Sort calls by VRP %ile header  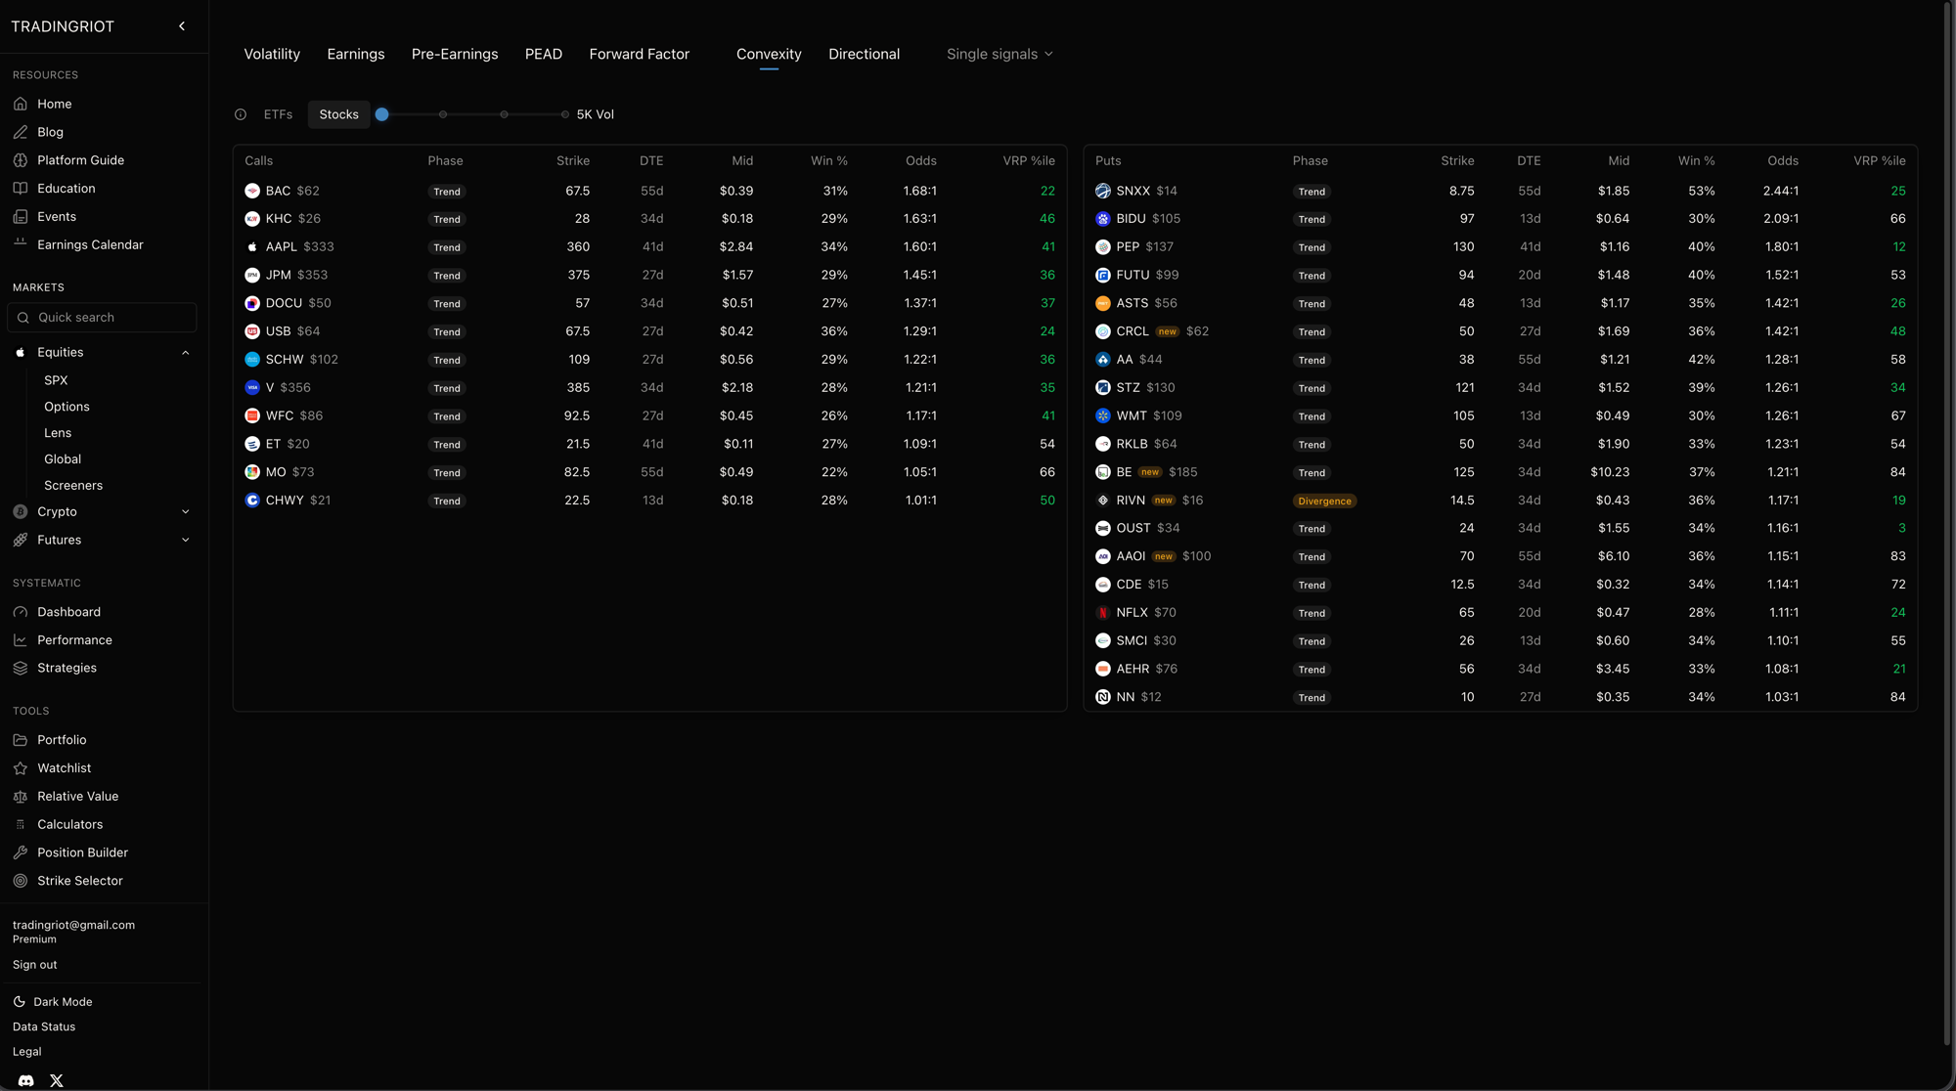coord(1029,161)
